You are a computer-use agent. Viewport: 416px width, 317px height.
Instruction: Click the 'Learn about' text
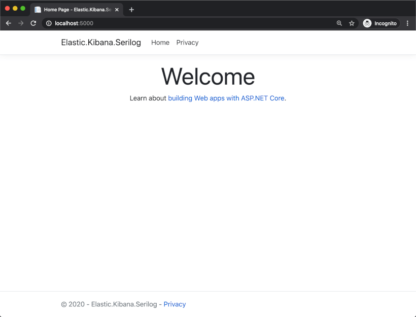pos(148,98)
